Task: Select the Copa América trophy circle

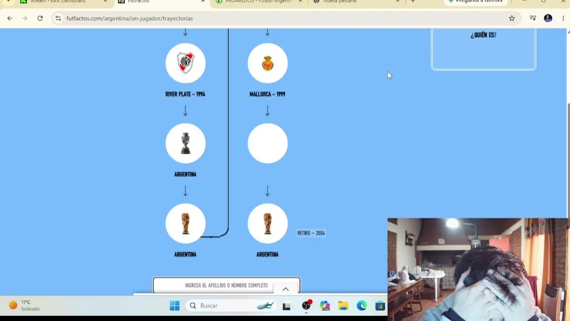Action: point(185,143)
